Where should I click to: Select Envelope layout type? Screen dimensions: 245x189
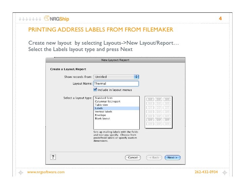(x=116, y=115)
